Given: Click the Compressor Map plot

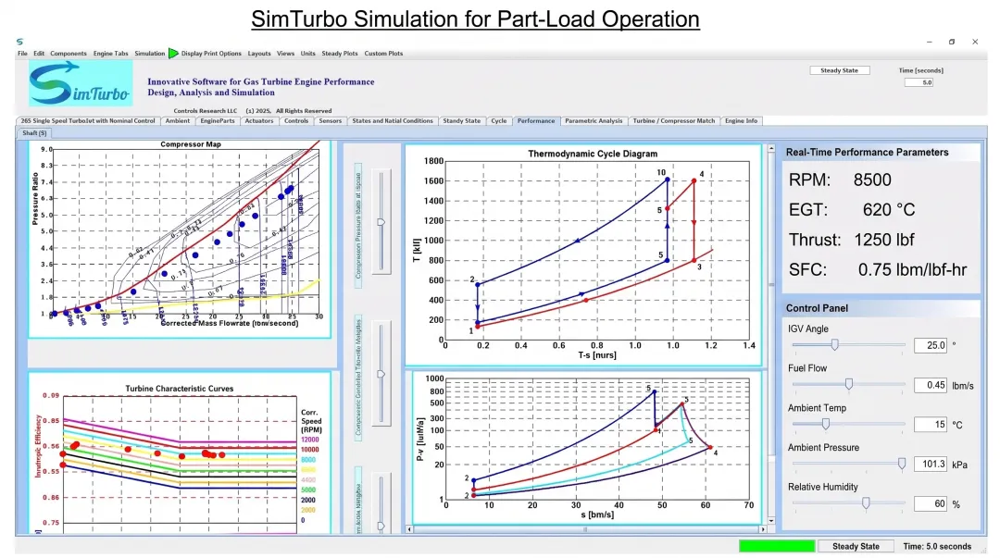Looking at the screenshot, I should coord(180,239).
